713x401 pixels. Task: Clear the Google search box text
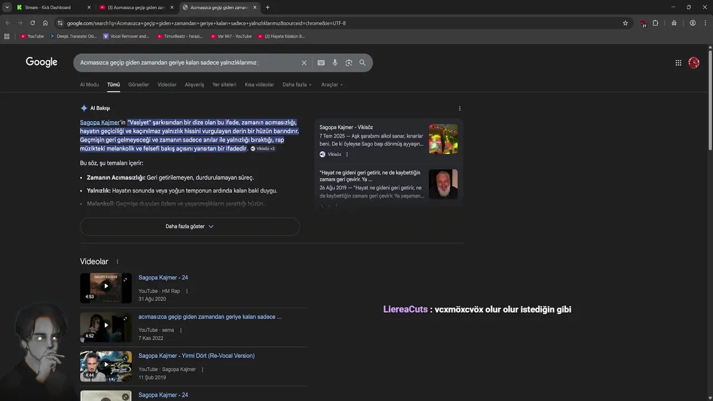(304, 63)
